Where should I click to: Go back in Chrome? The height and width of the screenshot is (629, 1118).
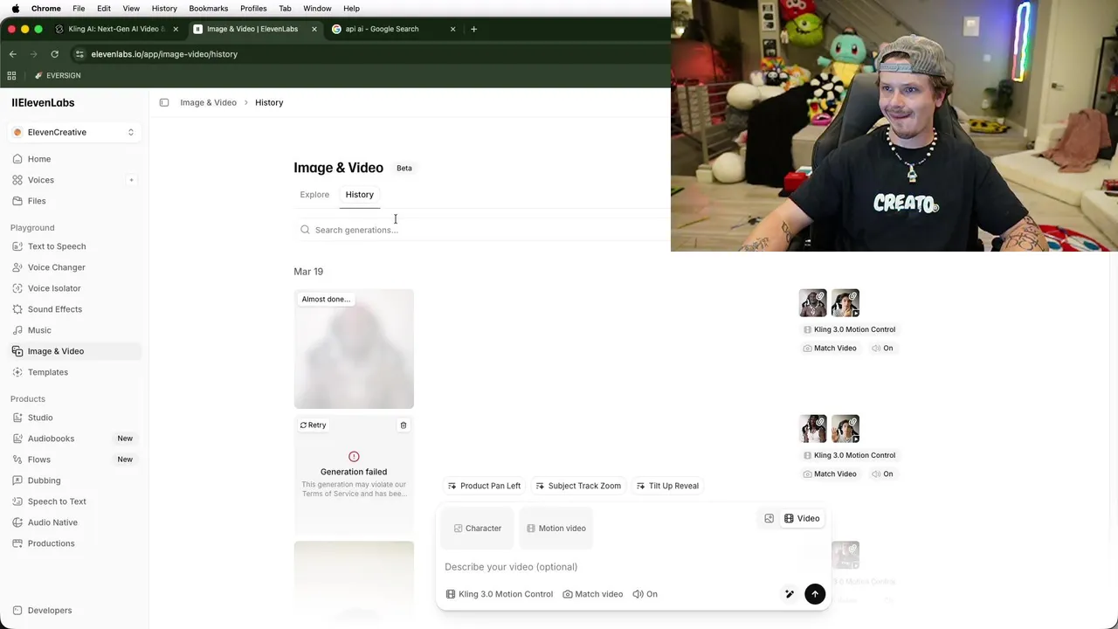click(13, 54)
